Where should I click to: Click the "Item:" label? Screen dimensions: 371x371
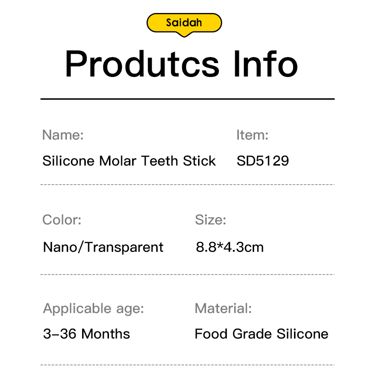252,135
